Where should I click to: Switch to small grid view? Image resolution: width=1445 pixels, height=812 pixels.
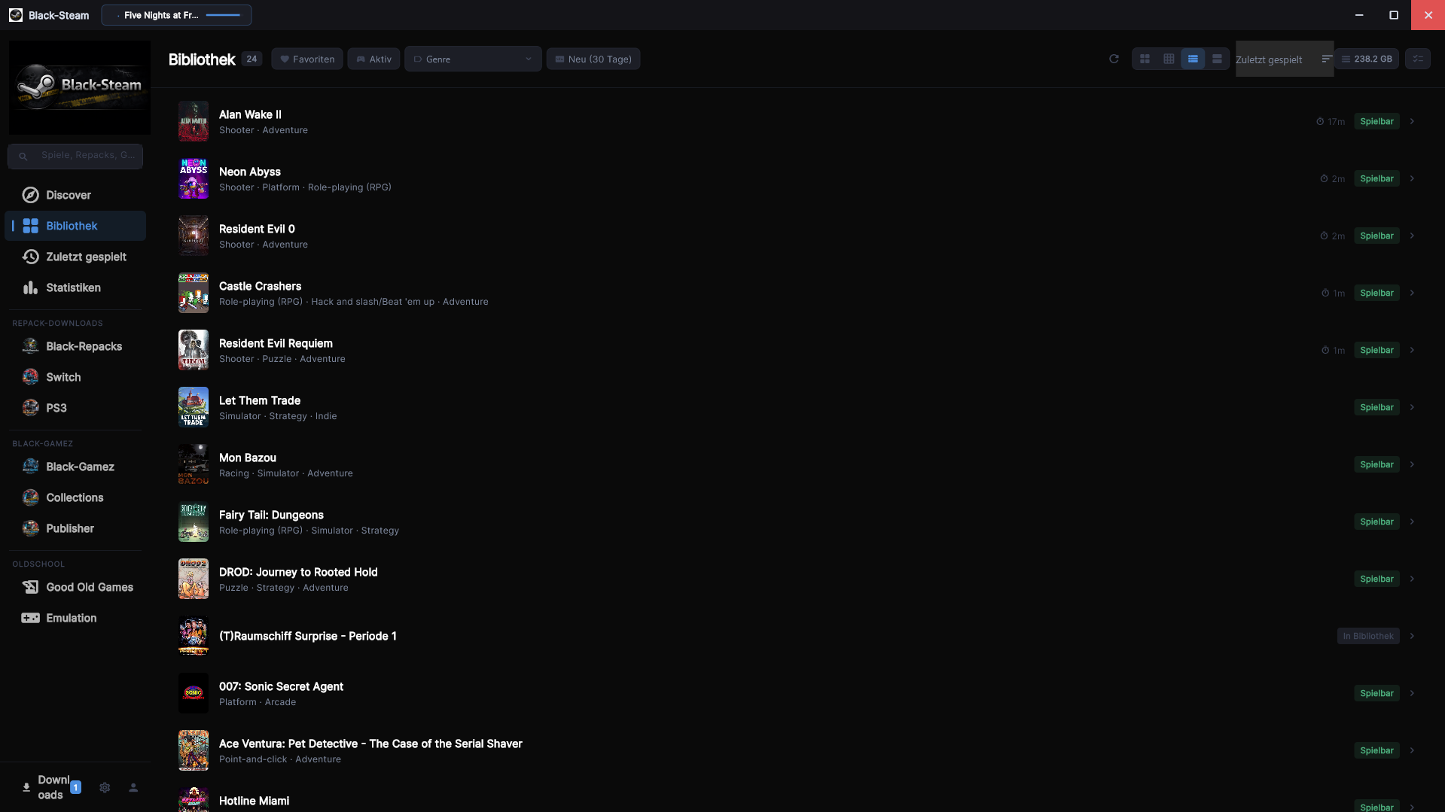tap(1169, 59)
